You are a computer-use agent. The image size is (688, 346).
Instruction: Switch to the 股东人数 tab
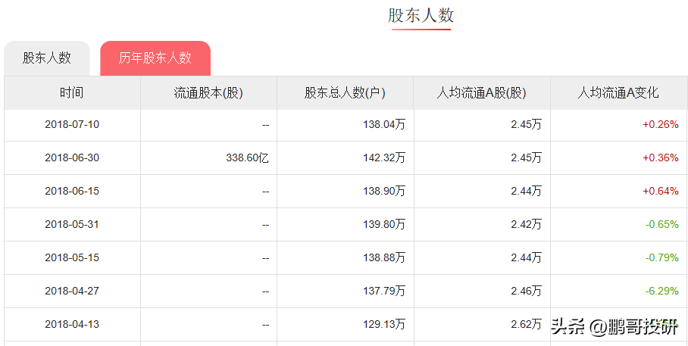click(x=47, y=58)
